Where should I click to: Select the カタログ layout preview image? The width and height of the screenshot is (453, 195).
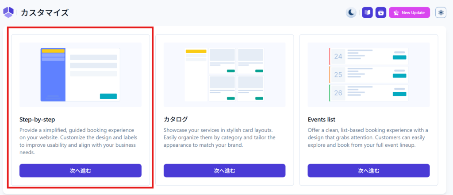224,74
